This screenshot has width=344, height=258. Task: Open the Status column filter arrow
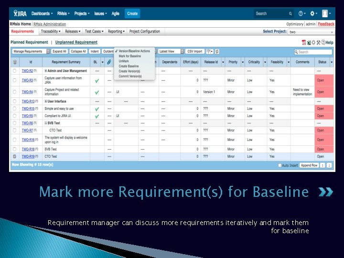tap(332, 62)
